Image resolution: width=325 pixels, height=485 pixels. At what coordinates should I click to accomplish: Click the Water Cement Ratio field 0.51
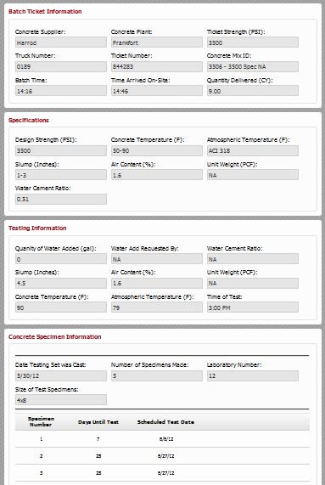61,200
